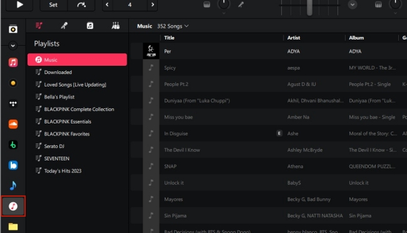Switch to the Artists microphone tab

click(x=64, y=26)
